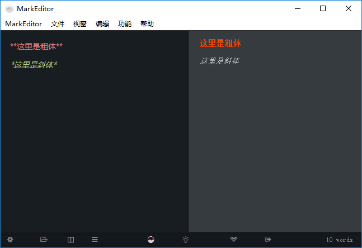The width and height of the screenshot is (362, 248).
Task: Click the 10 words counter
Action: click(x=339, y=240)
